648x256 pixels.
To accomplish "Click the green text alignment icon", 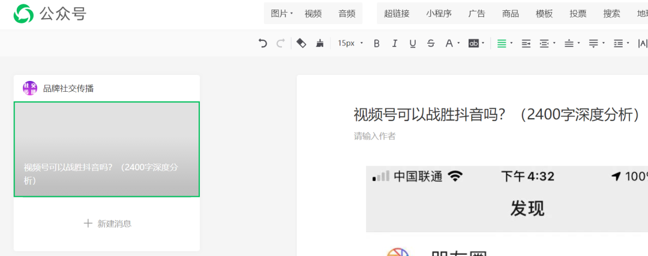I will (502, 43).
